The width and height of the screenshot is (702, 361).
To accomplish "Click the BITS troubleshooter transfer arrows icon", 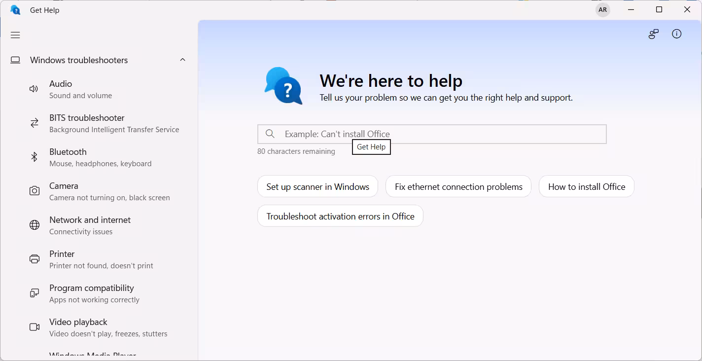I will coord(35,123).
